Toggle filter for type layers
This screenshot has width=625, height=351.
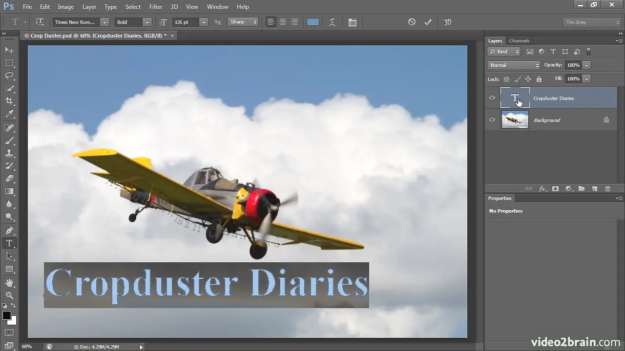click(553, 51)
